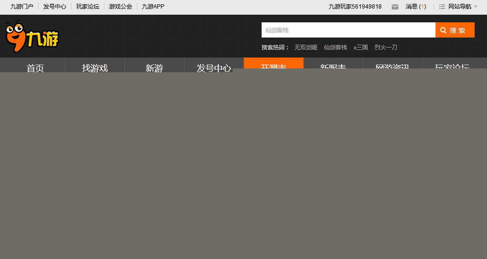Open 玩家论坛 in the top utility bar

pyautogui.click(x=88, y=7)
